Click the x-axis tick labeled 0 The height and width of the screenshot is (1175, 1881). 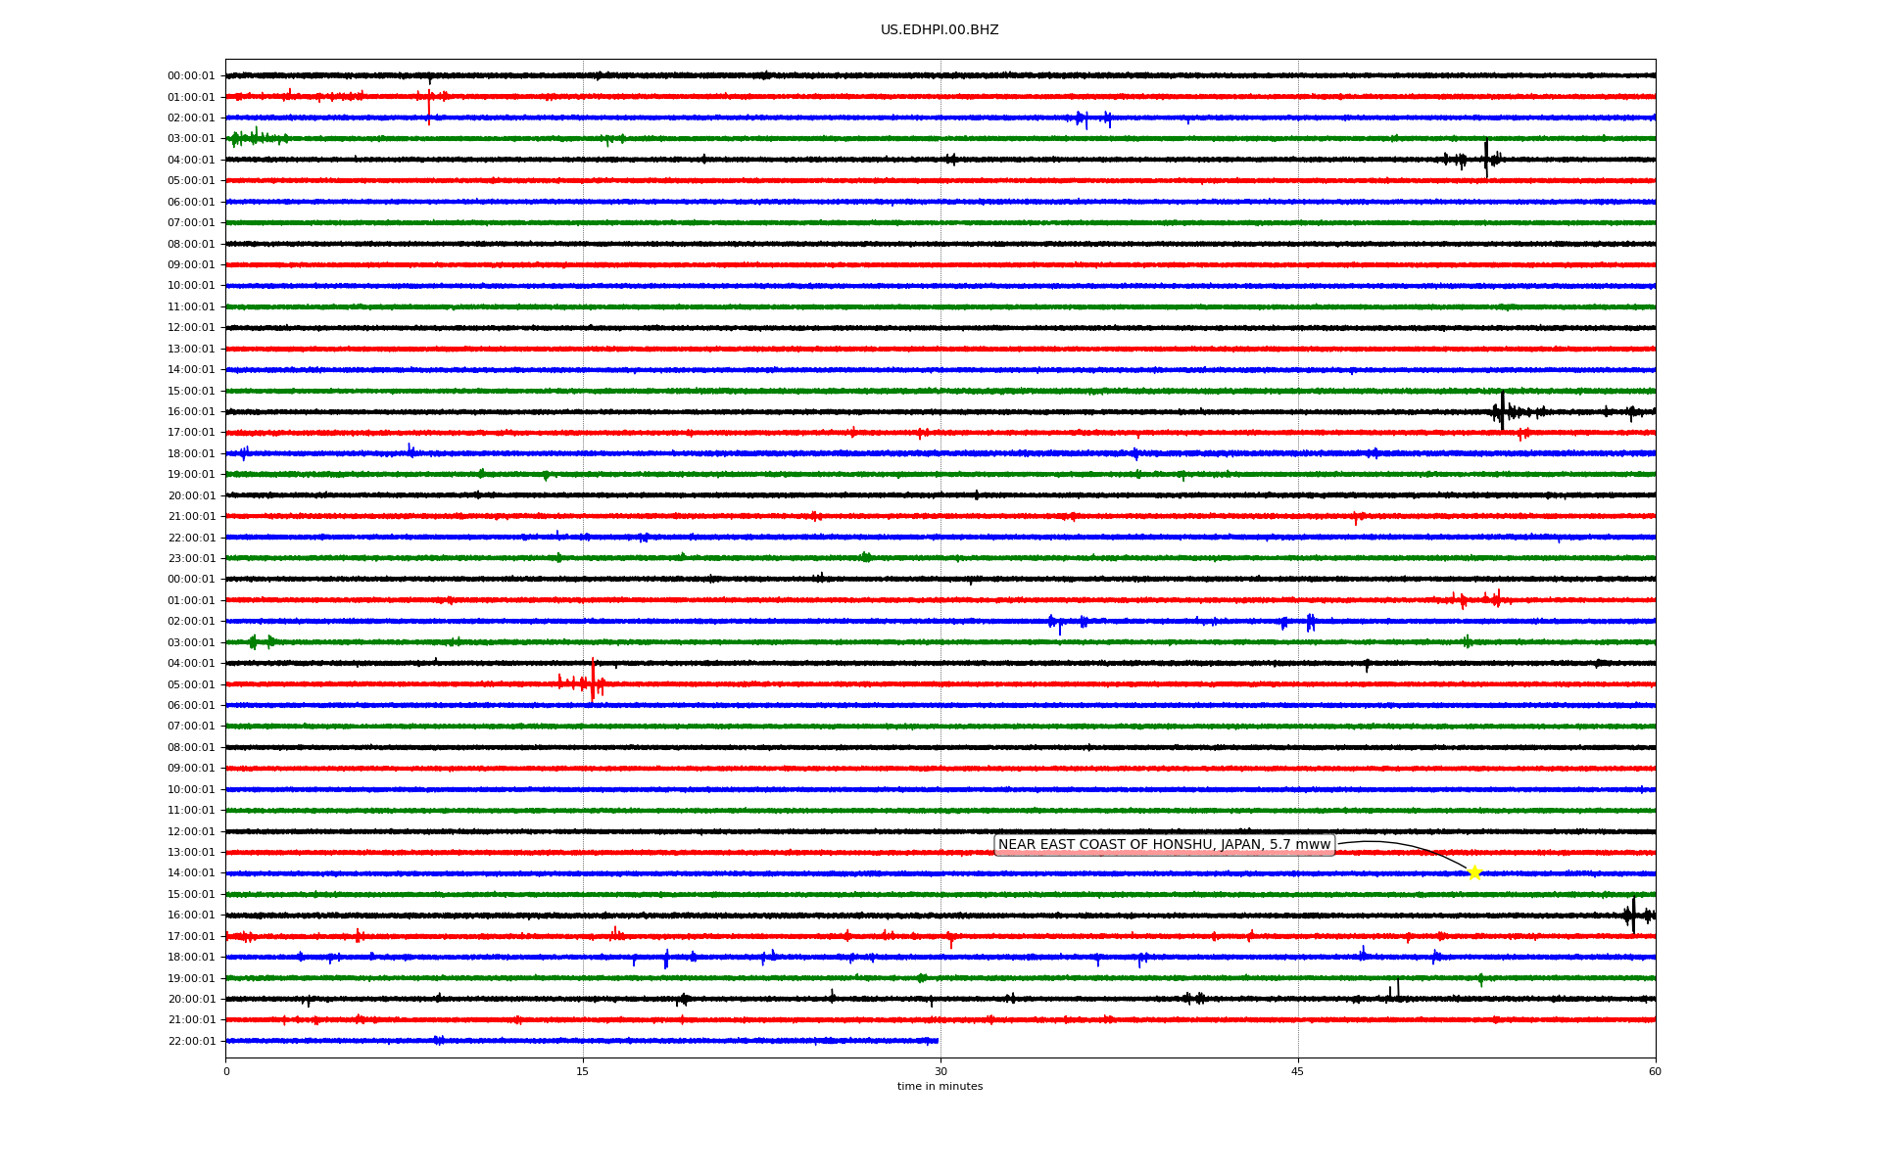coord(226,1071)
